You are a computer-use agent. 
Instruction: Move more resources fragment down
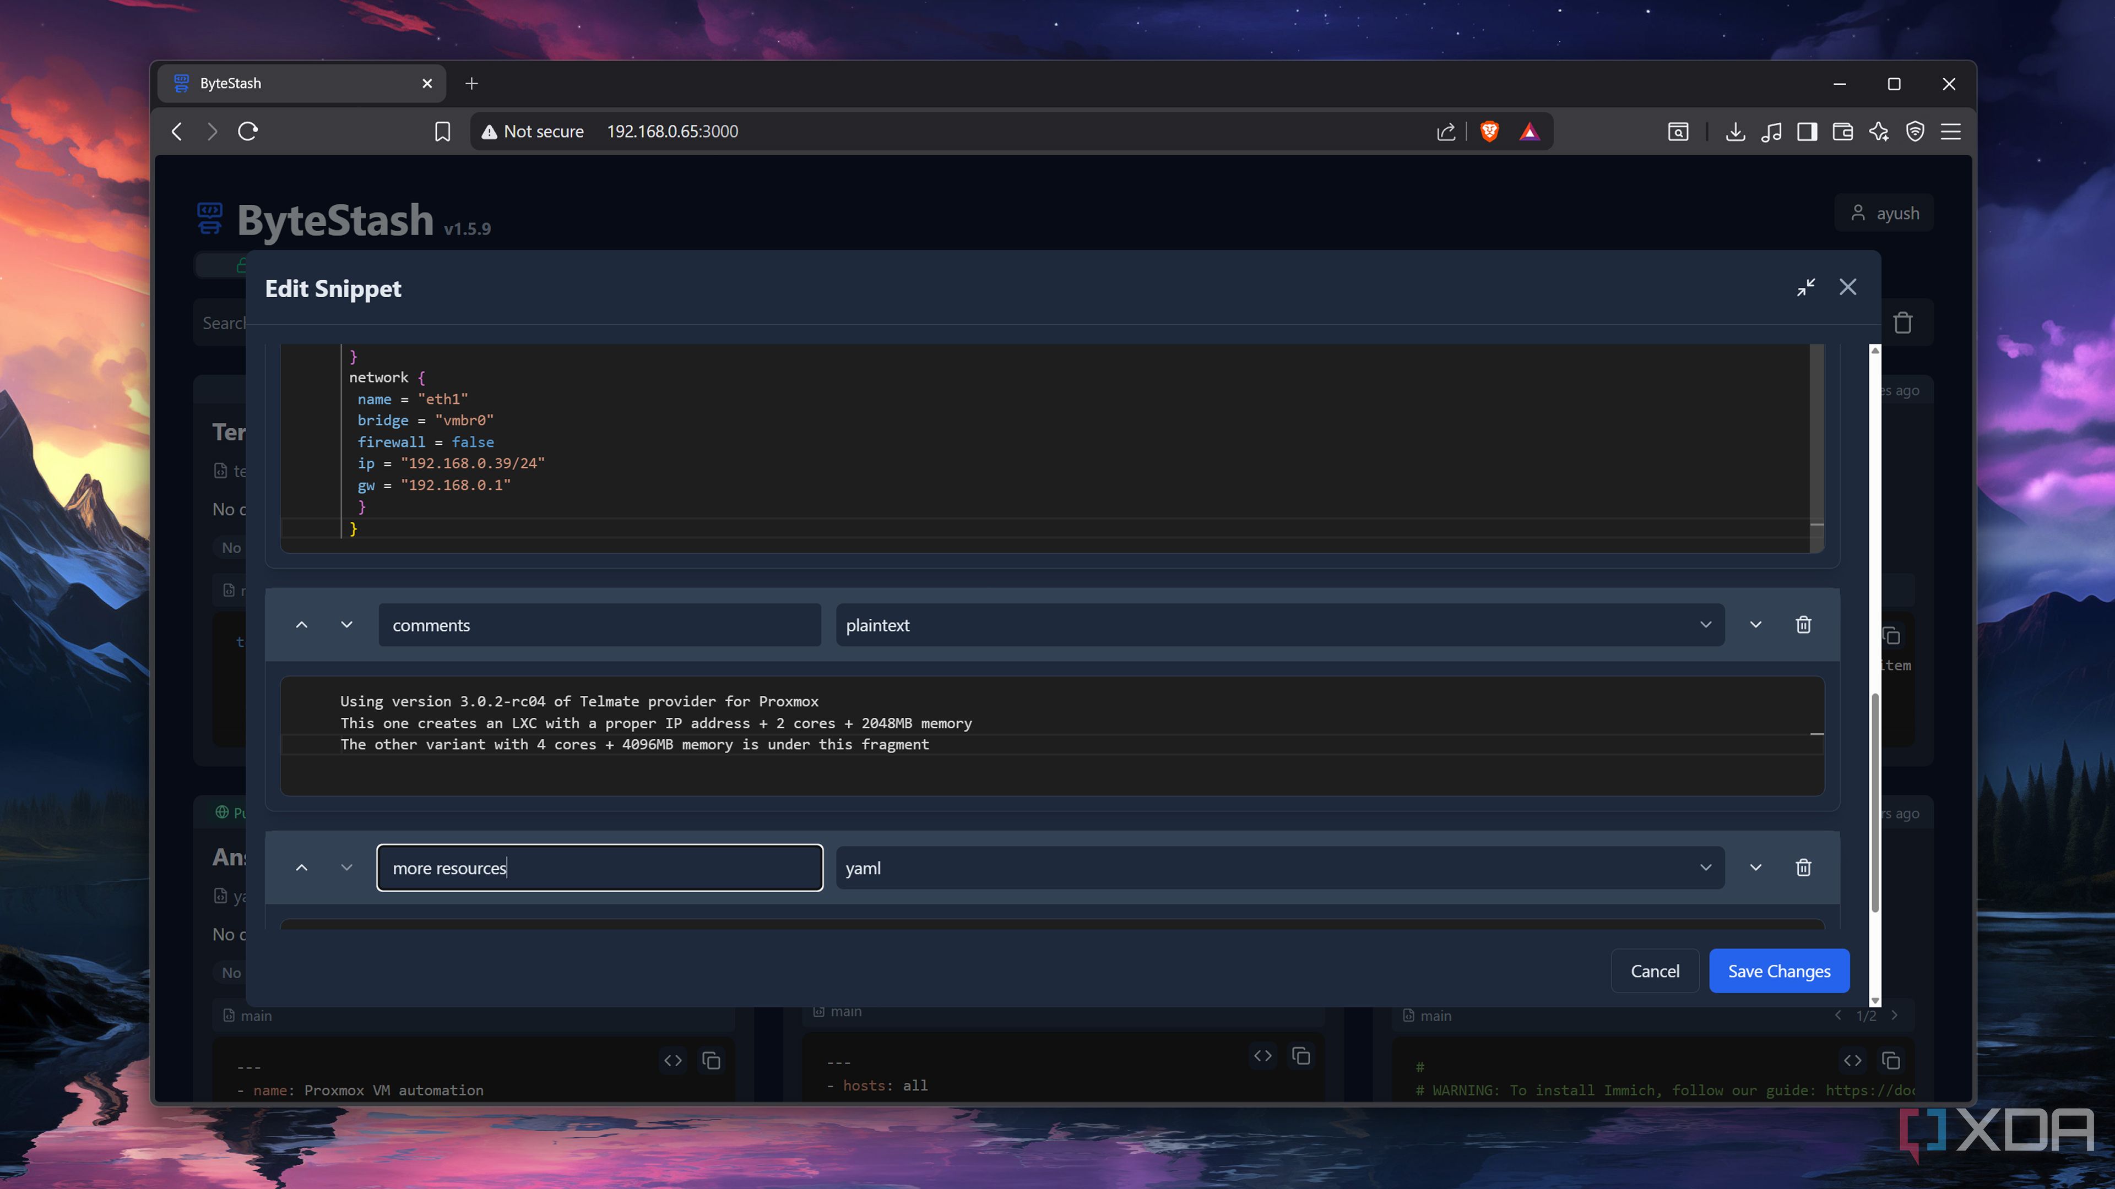tap(346, 868)
